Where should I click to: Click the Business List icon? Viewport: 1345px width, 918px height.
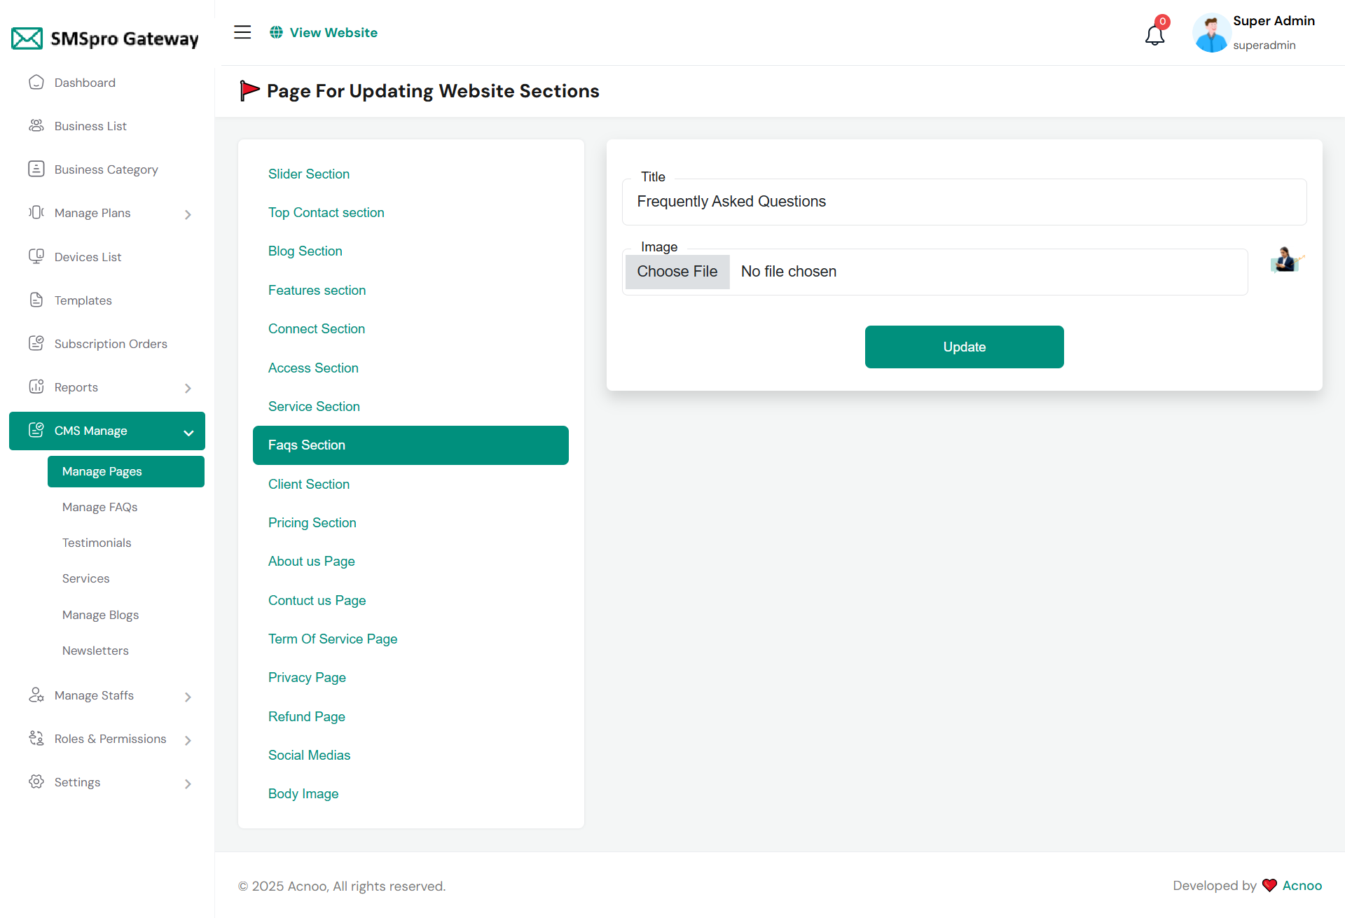coord(36,126)
